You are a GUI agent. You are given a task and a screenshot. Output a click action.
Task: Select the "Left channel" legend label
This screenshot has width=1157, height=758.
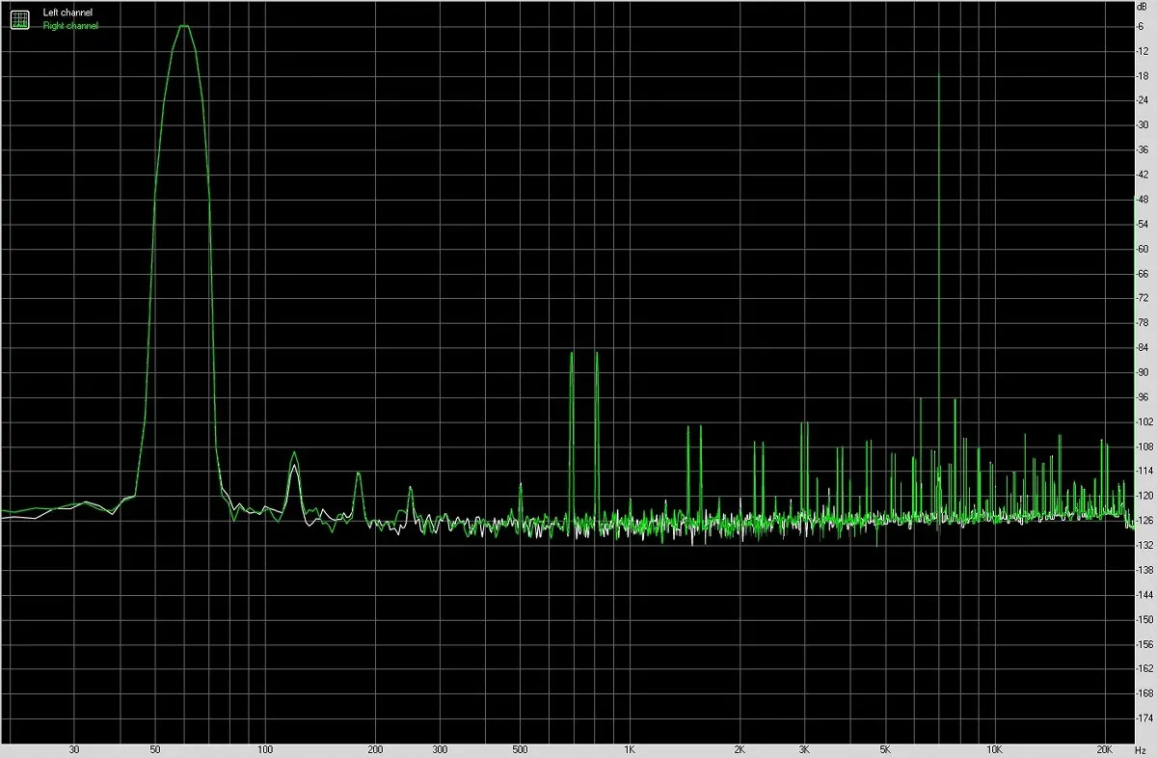click(67, 13)
